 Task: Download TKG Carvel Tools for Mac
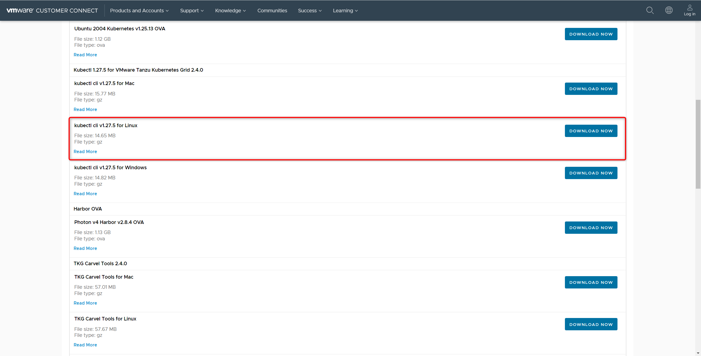tap(591, 282)
